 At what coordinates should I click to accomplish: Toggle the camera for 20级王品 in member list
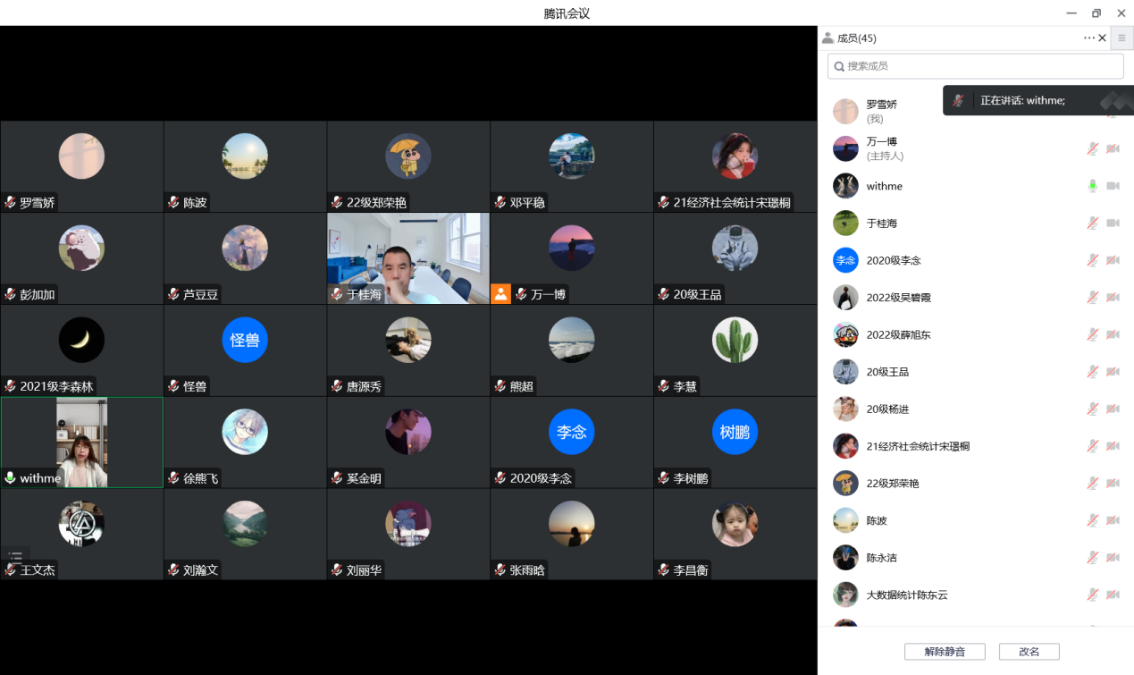coord(1113,372)
